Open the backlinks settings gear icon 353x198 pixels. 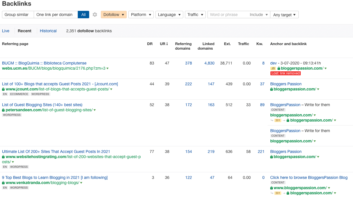95,15
